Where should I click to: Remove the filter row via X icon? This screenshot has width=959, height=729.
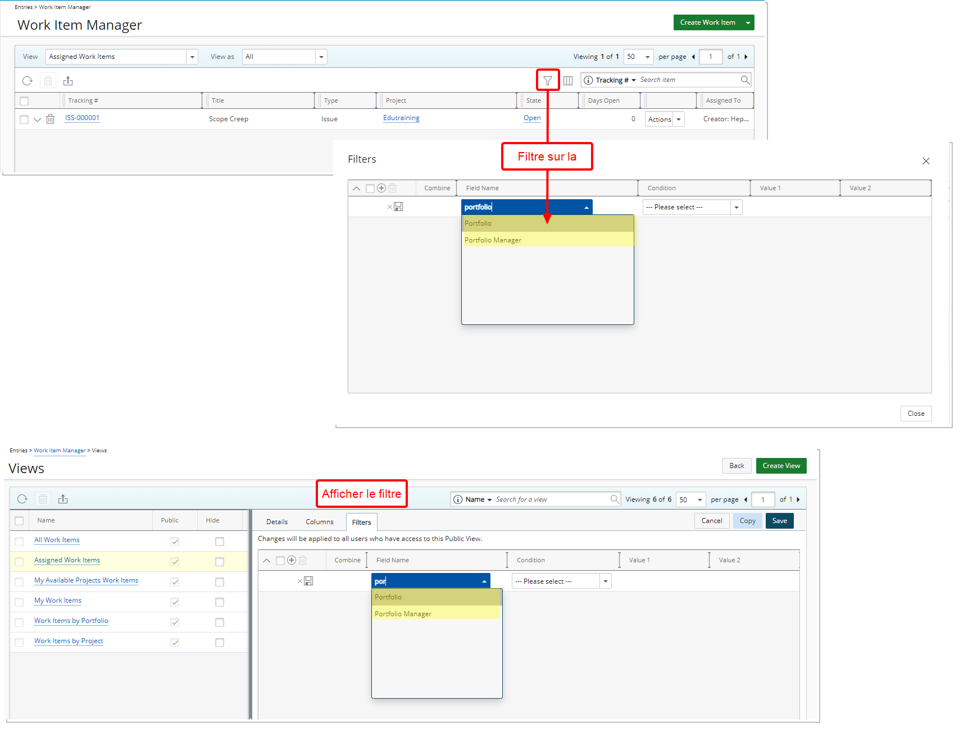[x=389, y=207]
